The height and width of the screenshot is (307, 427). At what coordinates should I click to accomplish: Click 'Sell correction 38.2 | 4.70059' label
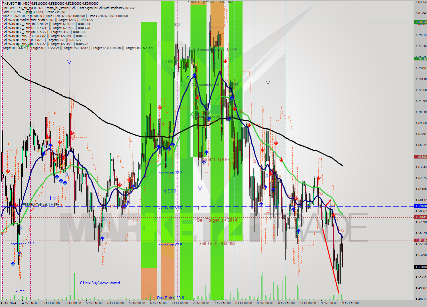(216, 116)
